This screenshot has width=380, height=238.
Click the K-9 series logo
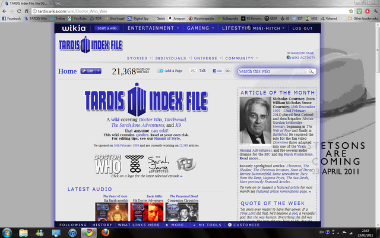tap(186, 164)
